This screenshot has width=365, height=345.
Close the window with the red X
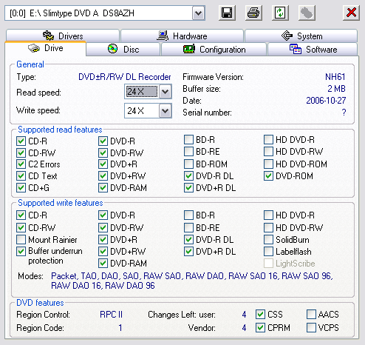351,13
